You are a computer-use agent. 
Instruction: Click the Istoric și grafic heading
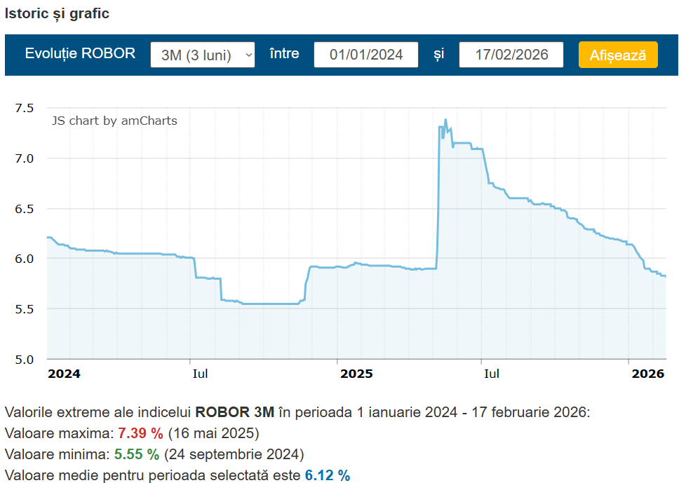(57, 13)
